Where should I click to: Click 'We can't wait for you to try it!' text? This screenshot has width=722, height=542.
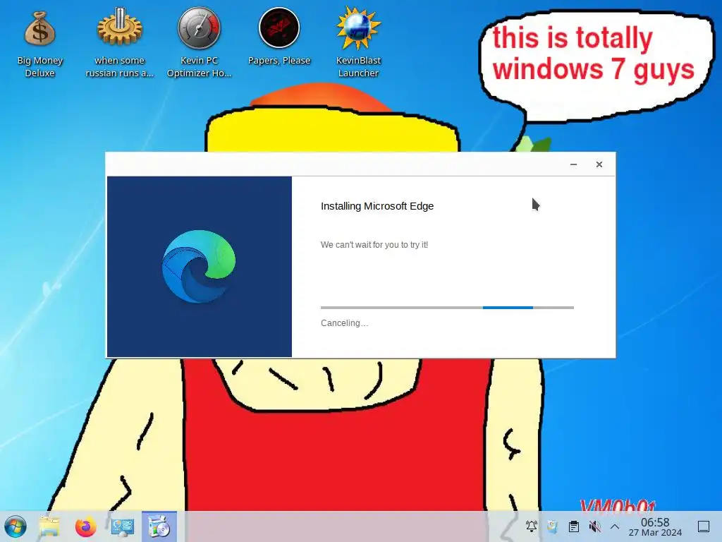pos(374,245)
